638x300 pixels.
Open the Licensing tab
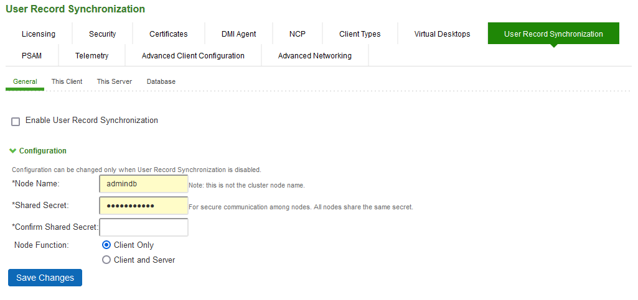(x=39, y=34)
